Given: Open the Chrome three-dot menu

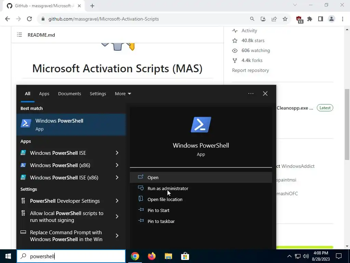Looking at the screenshot, I should (x=342, y=19).
